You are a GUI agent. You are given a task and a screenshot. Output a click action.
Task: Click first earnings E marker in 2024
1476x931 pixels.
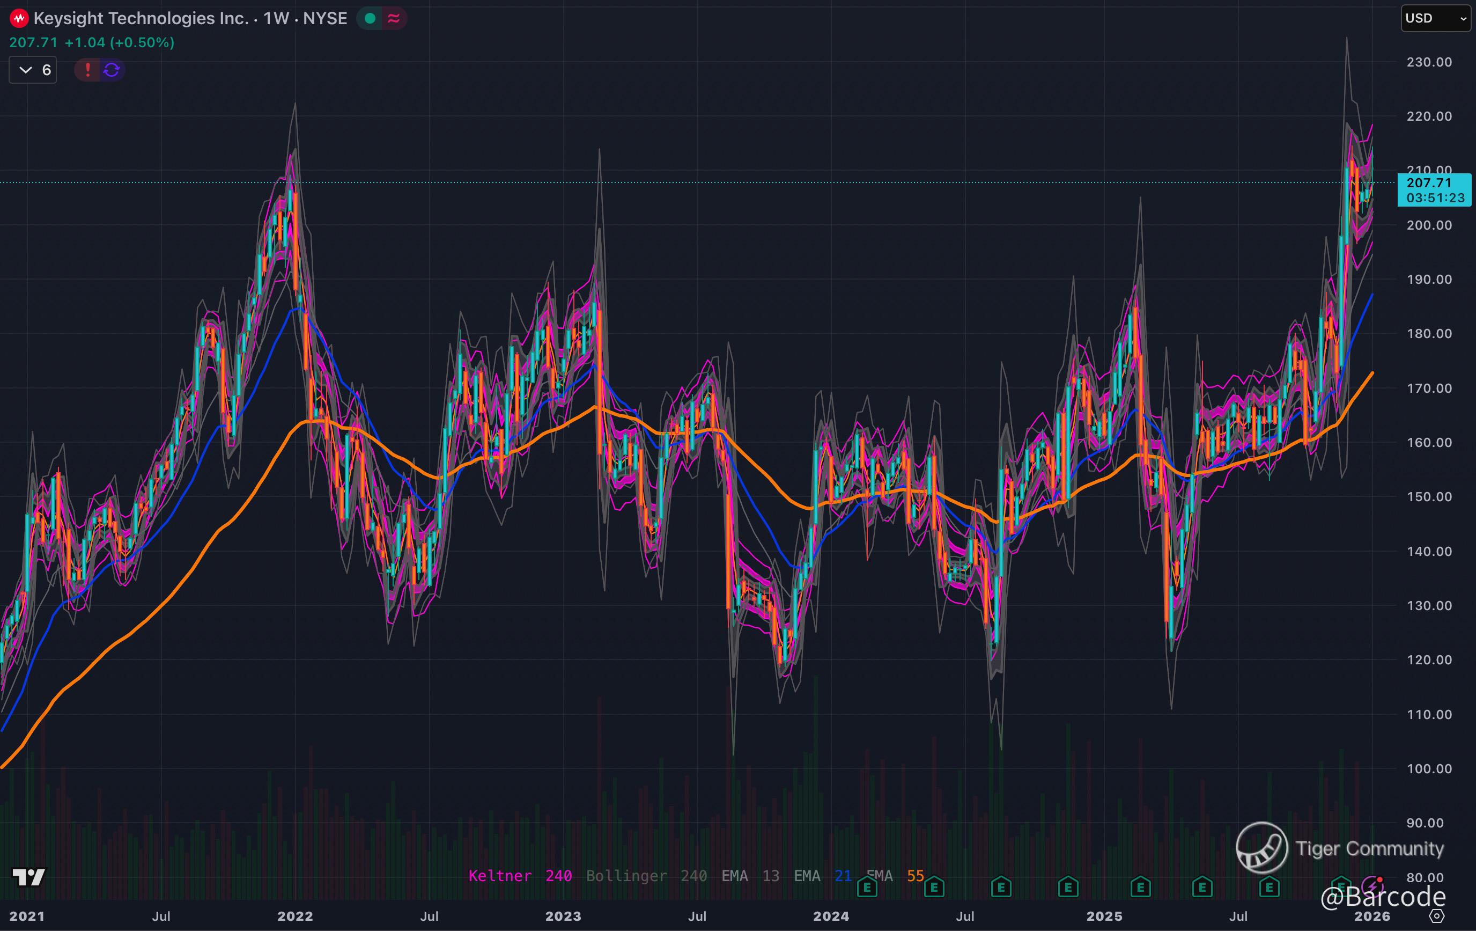[867, 887]
